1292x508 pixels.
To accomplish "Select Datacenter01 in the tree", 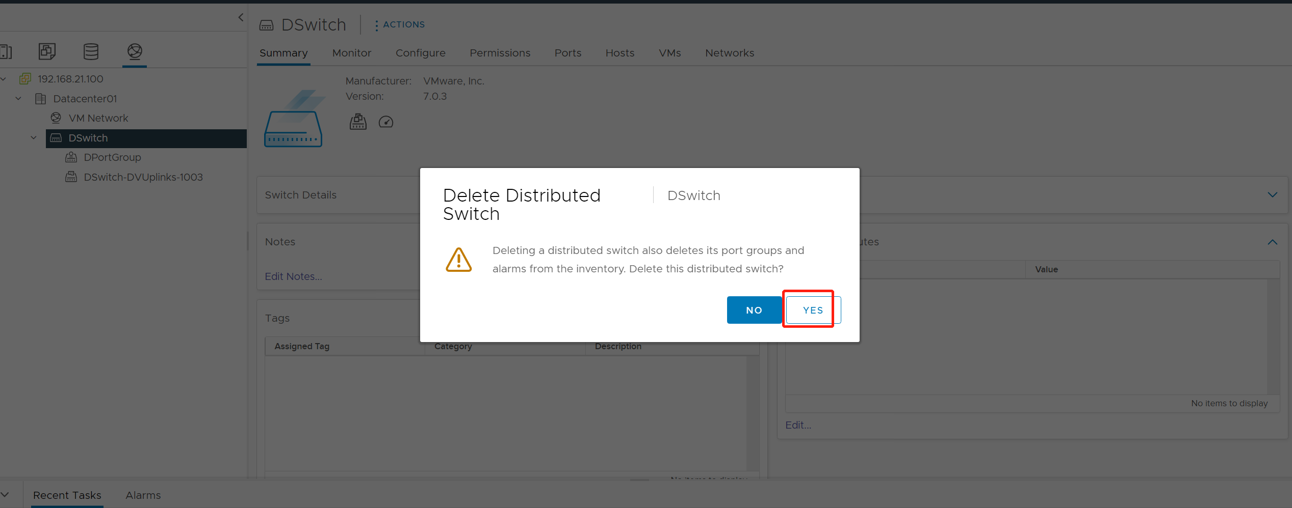I will (85, 99).
